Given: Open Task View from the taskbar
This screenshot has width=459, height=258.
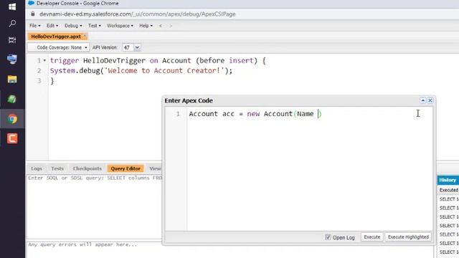Looking at the screenshot, I should (x=12, y=40).
